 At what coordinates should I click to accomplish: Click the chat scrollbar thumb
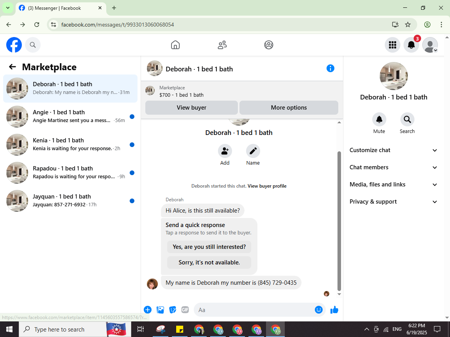(339, 221)
